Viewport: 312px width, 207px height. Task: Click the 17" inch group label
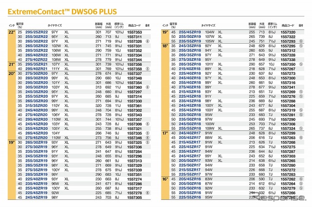[165, 133]
